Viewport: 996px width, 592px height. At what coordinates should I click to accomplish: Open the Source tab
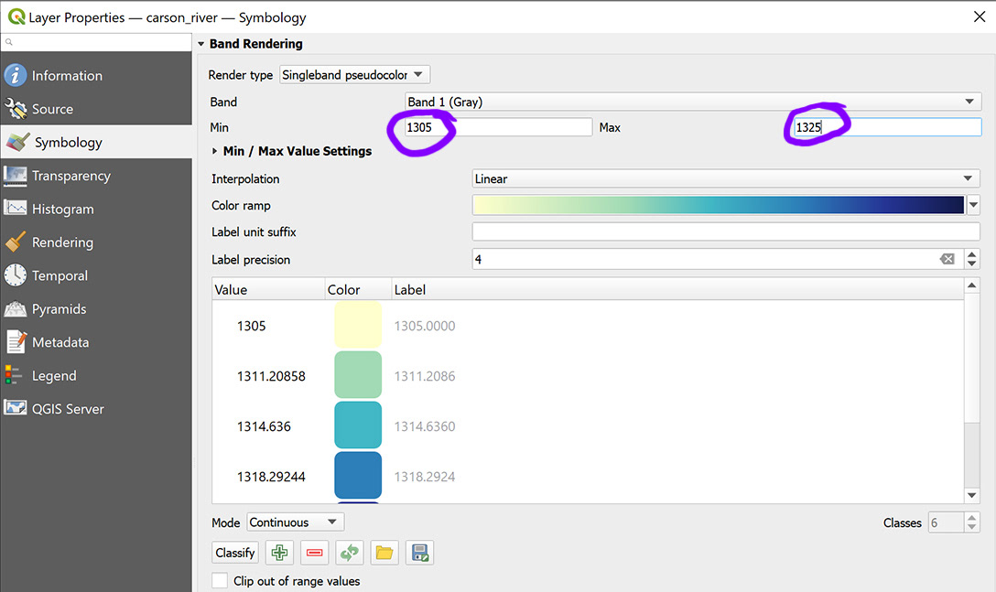(x=96, y=109)
